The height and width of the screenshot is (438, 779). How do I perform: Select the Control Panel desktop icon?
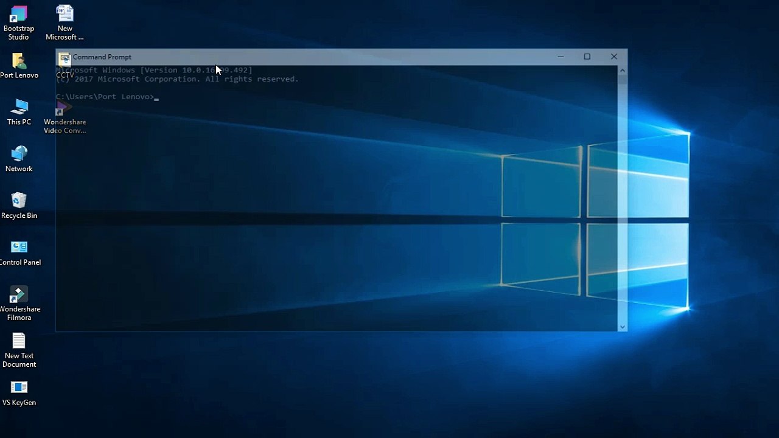tap(19, 252)
